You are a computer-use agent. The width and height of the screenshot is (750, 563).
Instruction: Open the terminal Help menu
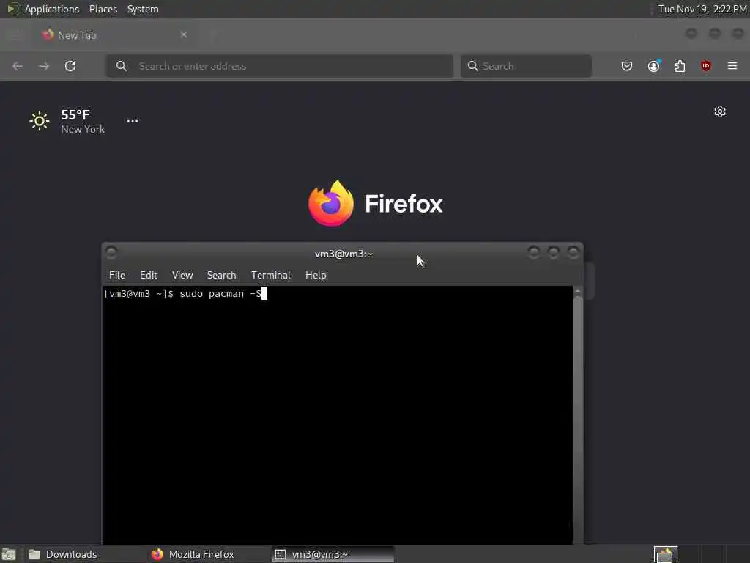click(316, 276)
